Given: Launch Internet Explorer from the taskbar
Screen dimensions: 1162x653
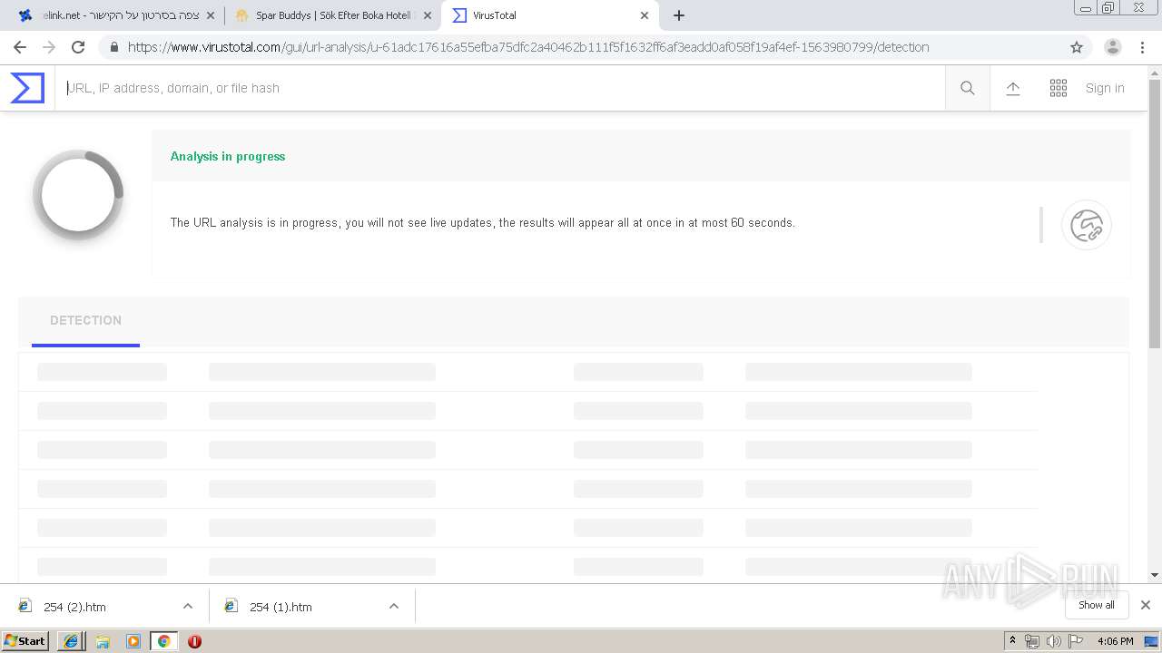Looking at the screenshot, I should [x=71, y=641].
